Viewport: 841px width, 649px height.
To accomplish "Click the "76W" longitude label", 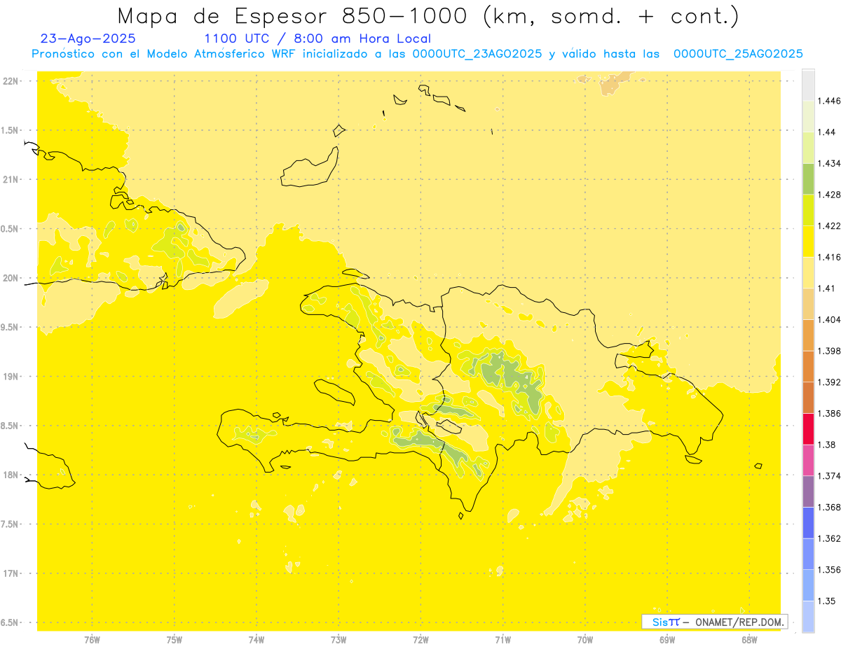I will click(x=93, y=640).
